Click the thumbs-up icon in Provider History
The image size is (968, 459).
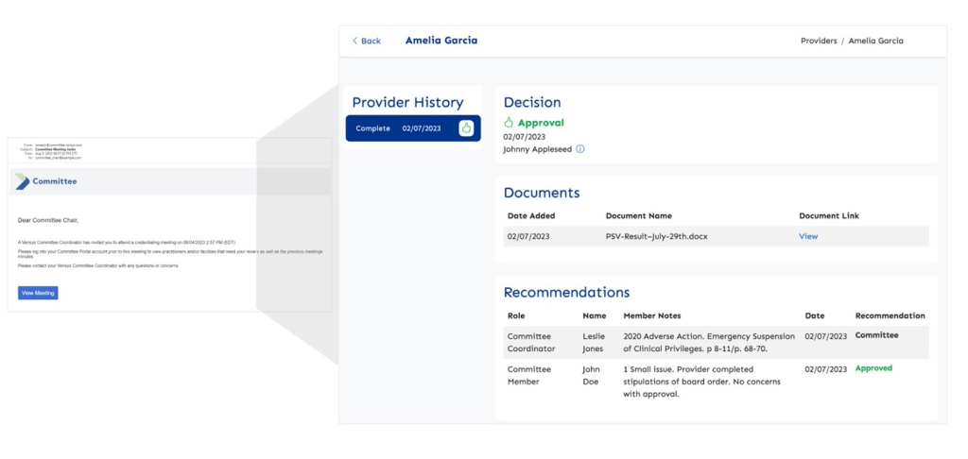click(x=466, y=128)
